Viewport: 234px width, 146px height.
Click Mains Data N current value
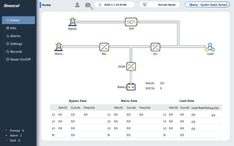tap(129, 135)
